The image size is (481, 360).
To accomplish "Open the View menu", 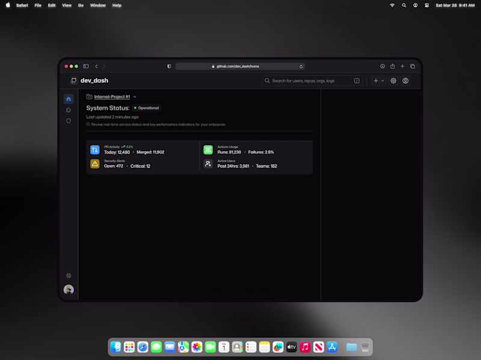I will point(67,5).
